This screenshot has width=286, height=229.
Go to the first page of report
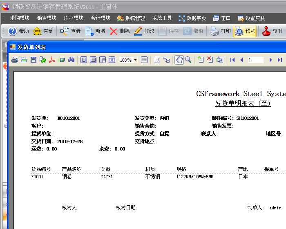click(x=232, y=60)
